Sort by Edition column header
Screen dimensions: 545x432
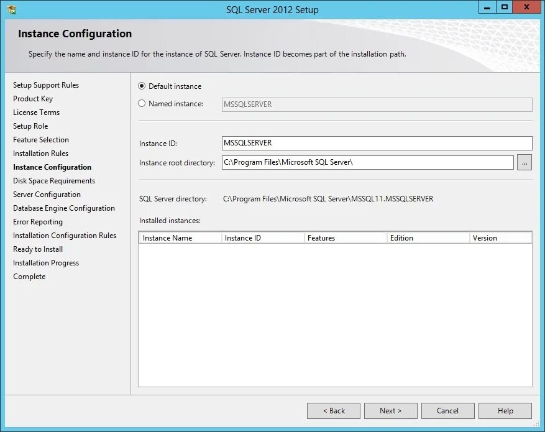point(428,238)
